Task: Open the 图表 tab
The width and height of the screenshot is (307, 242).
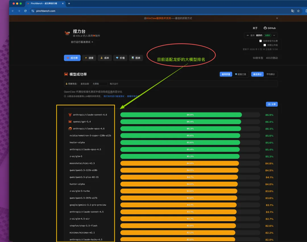Action: pos(136,58)
